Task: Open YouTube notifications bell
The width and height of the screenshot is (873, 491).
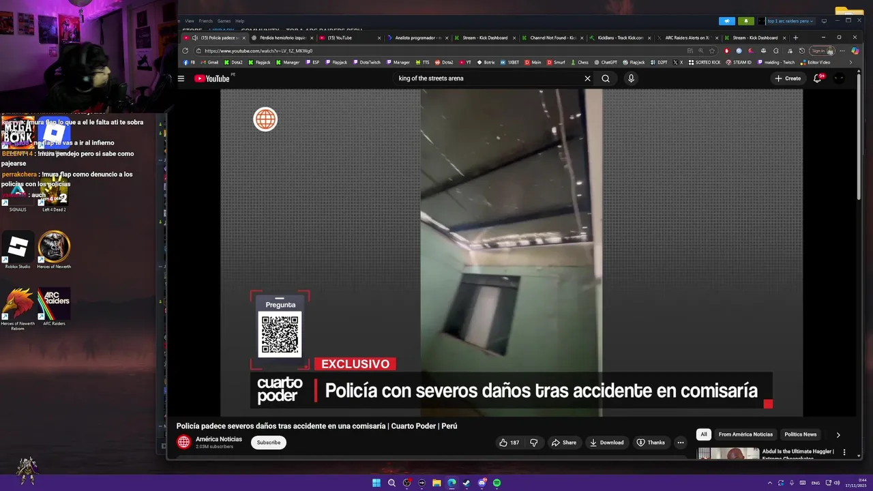Action: 817,78
